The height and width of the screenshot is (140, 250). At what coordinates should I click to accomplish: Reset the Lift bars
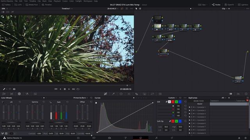(x=20, y=102)
